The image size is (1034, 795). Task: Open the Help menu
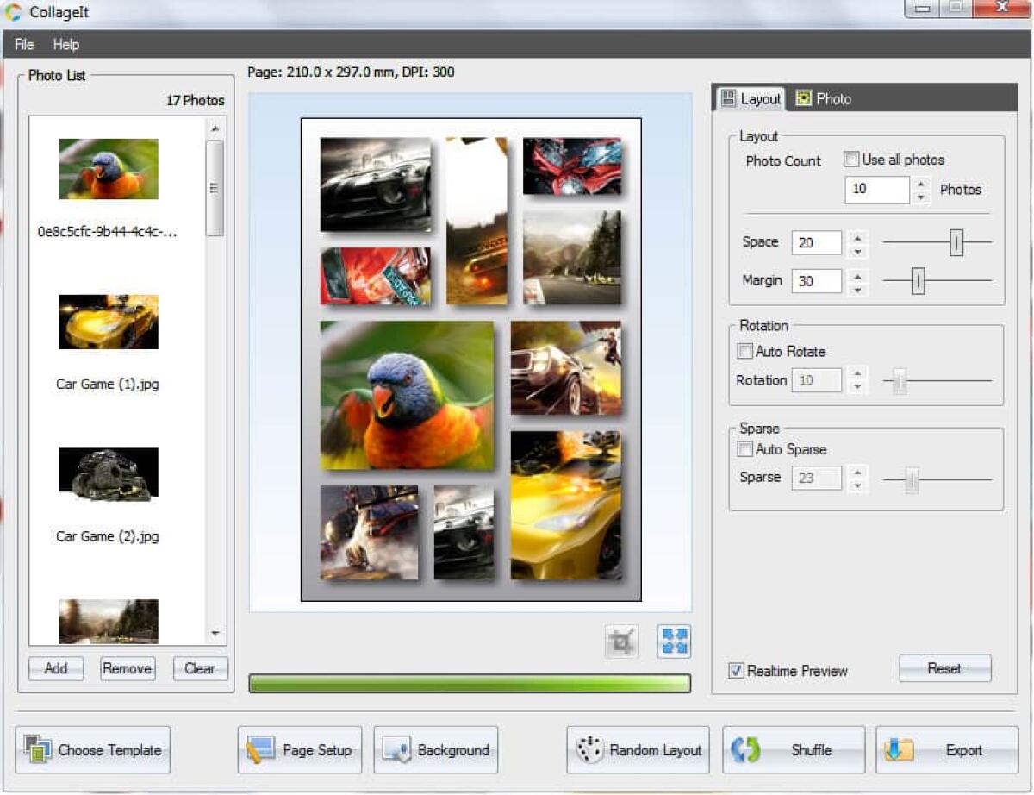[x=65, y=44]
